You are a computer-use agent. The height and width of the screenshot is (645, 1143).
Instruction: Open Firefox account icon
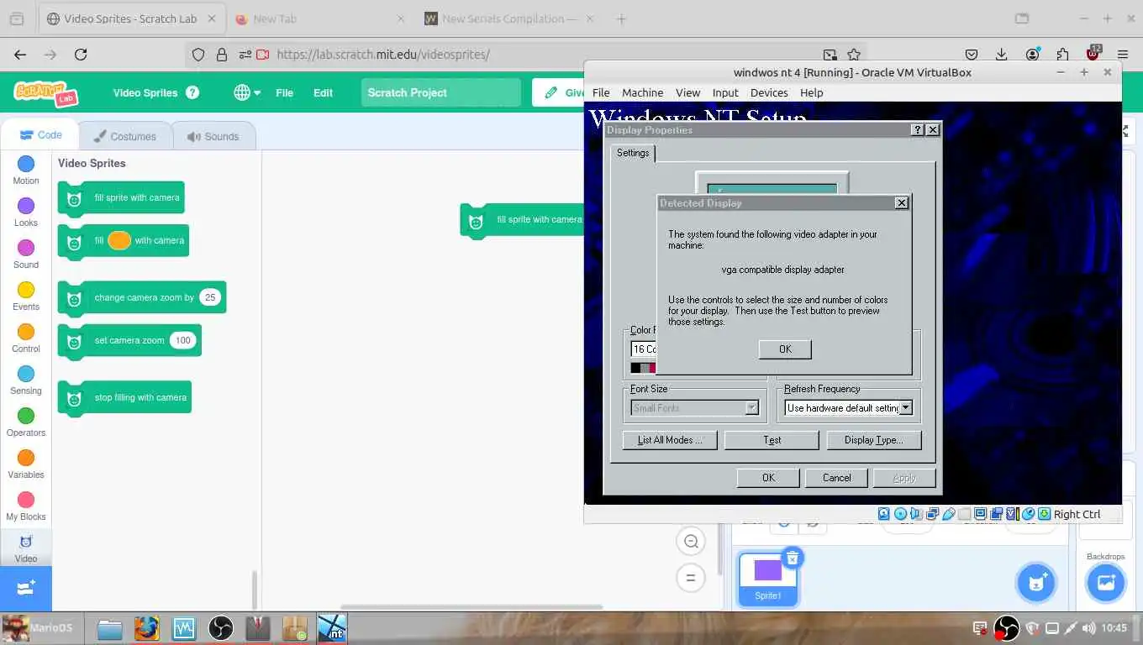click(1032, 55)
